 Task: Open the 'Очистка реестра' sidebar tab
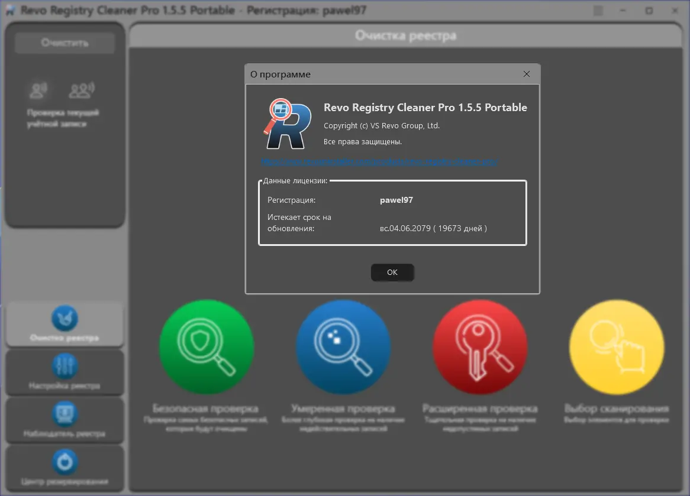pos(65,324)
